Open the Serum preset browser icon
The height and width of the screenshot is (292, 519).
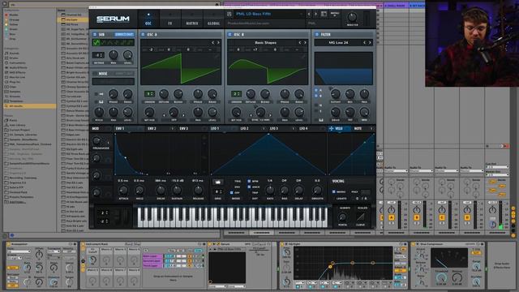coord(324,14)
